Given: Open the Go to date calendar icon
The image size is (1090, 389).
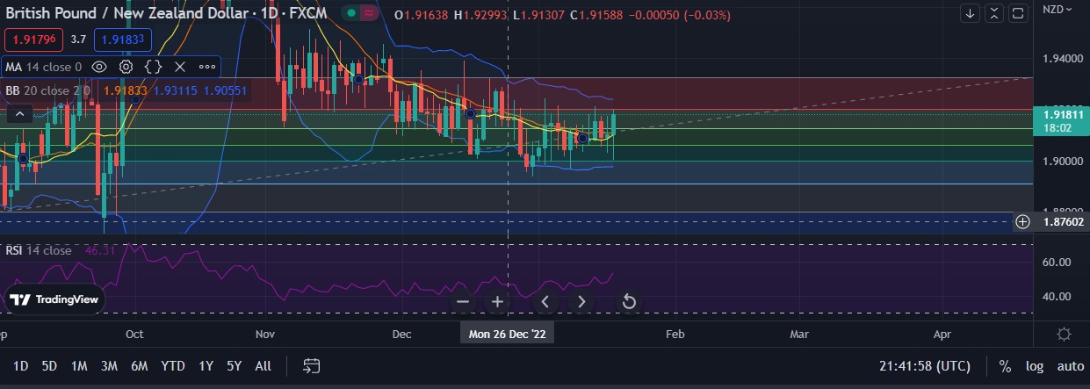Looking at the screenshot, I should click(311, 365).
